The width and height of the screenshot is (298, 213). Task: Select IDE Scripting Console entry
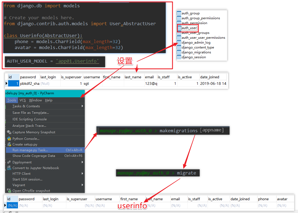[45, 119]
